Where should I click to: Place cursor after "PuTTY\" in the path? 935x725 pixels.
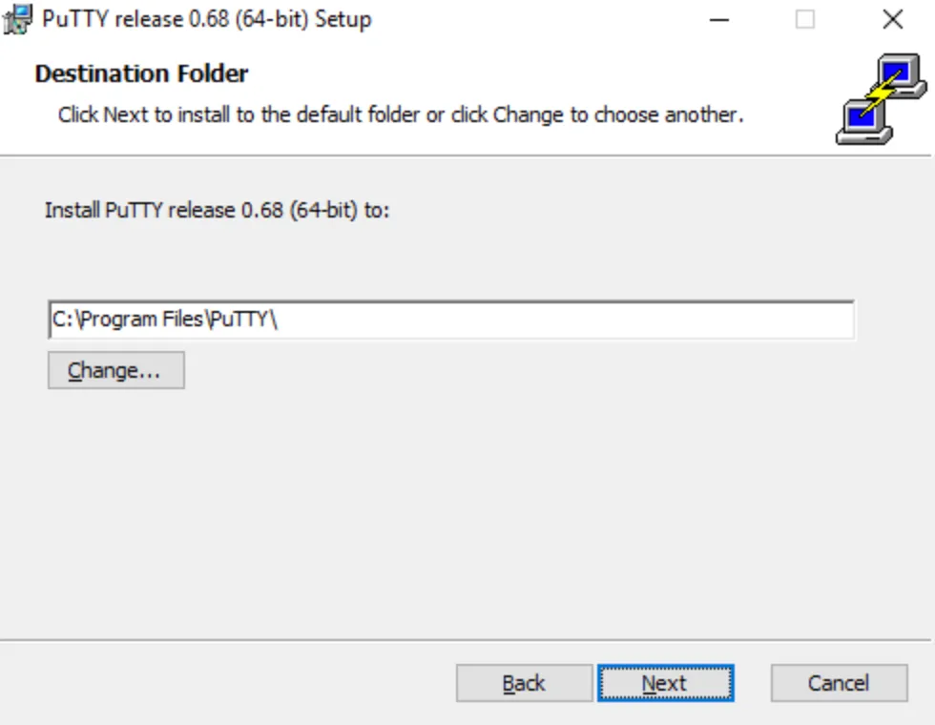click(279, 320)
